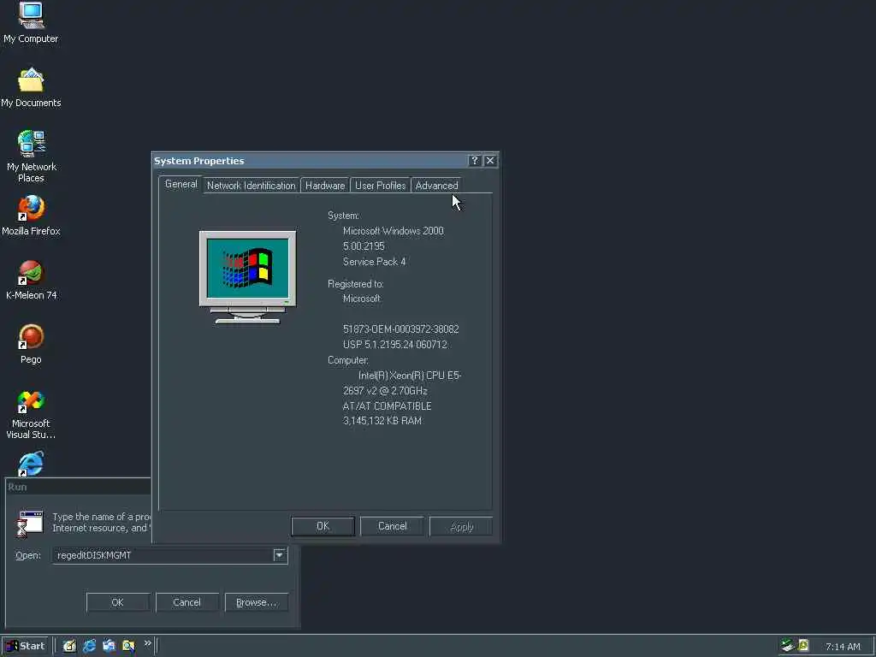Screen dimensions: 876x657
Task: Open the Hardware tab
Action: pos(324,186)
